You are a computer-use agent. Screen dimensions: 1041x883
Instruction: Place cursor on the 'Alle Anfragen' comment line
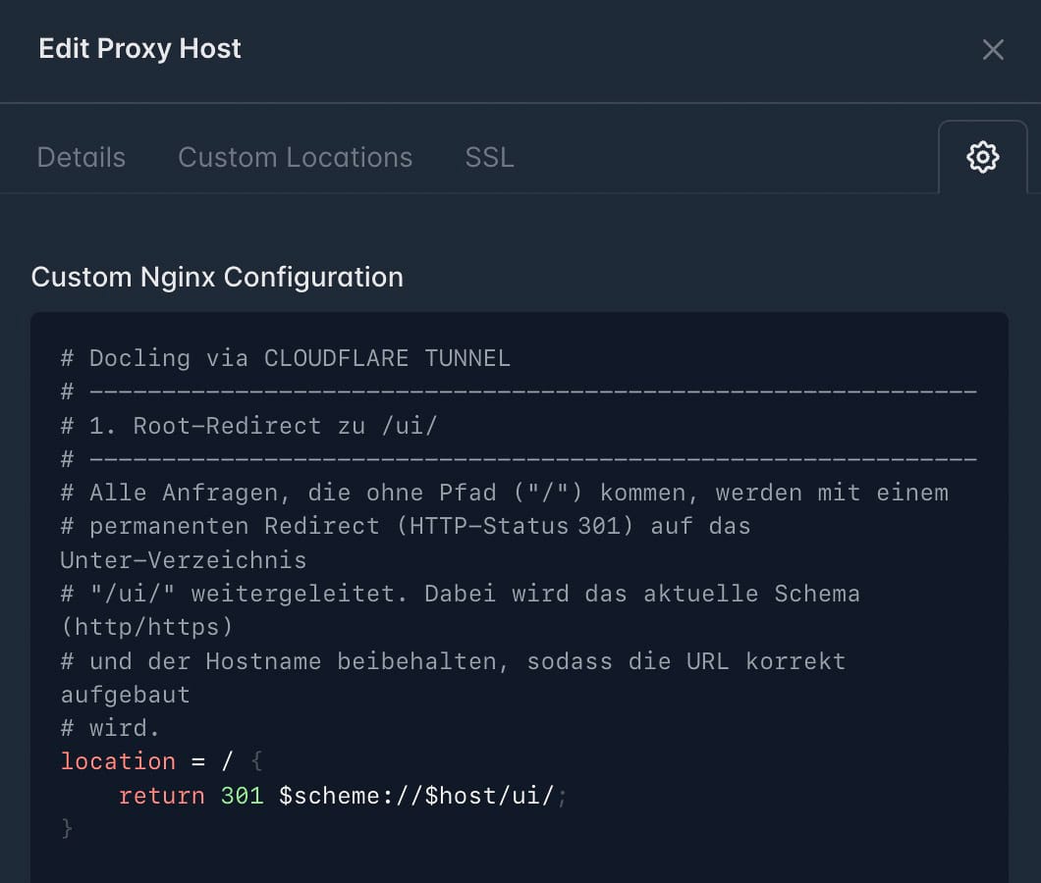503,493
